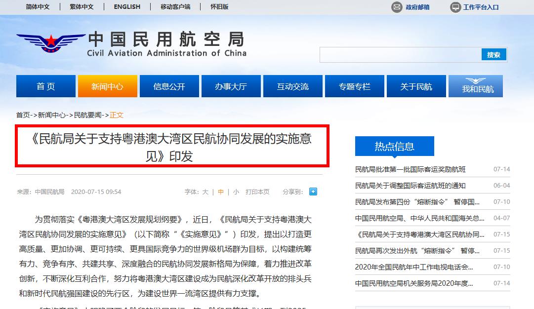
Task: Switch language to 繁体中文
Action: pyautogui.click(x=82, y=7)
